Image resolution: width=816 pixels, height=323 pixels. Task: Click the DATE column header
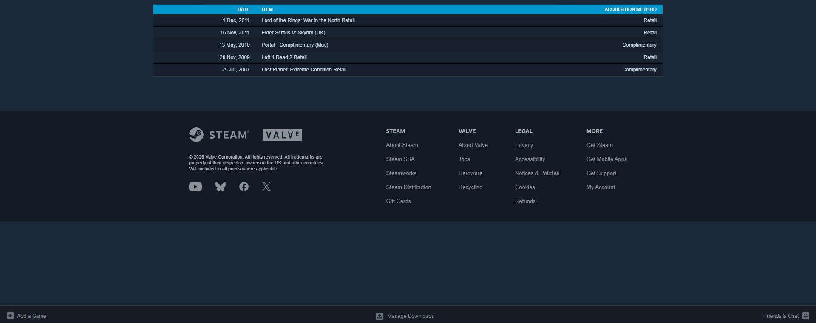pos(244,9)
